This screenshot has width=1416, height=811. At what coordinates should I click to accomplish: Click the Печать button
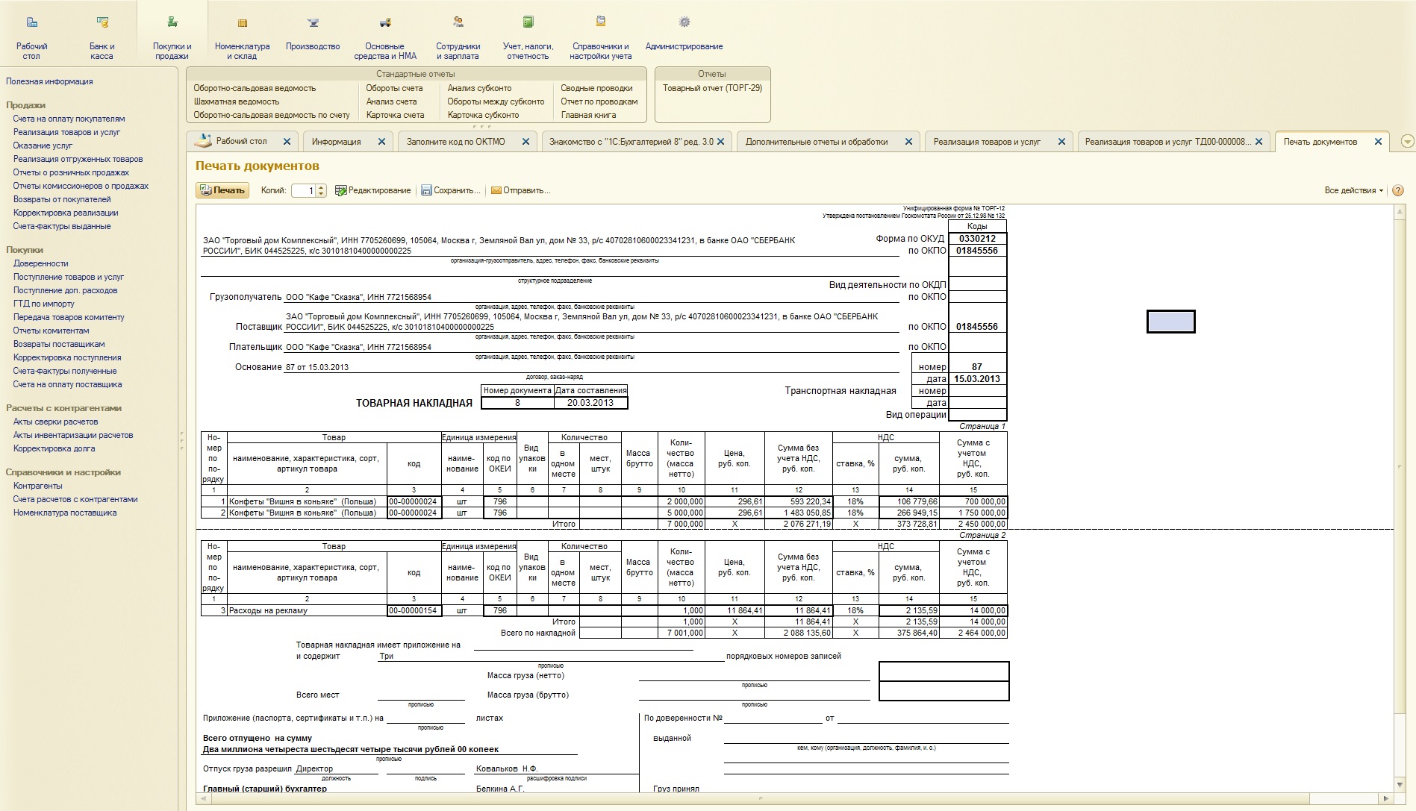pyautogui.click(x=222, y=190)
